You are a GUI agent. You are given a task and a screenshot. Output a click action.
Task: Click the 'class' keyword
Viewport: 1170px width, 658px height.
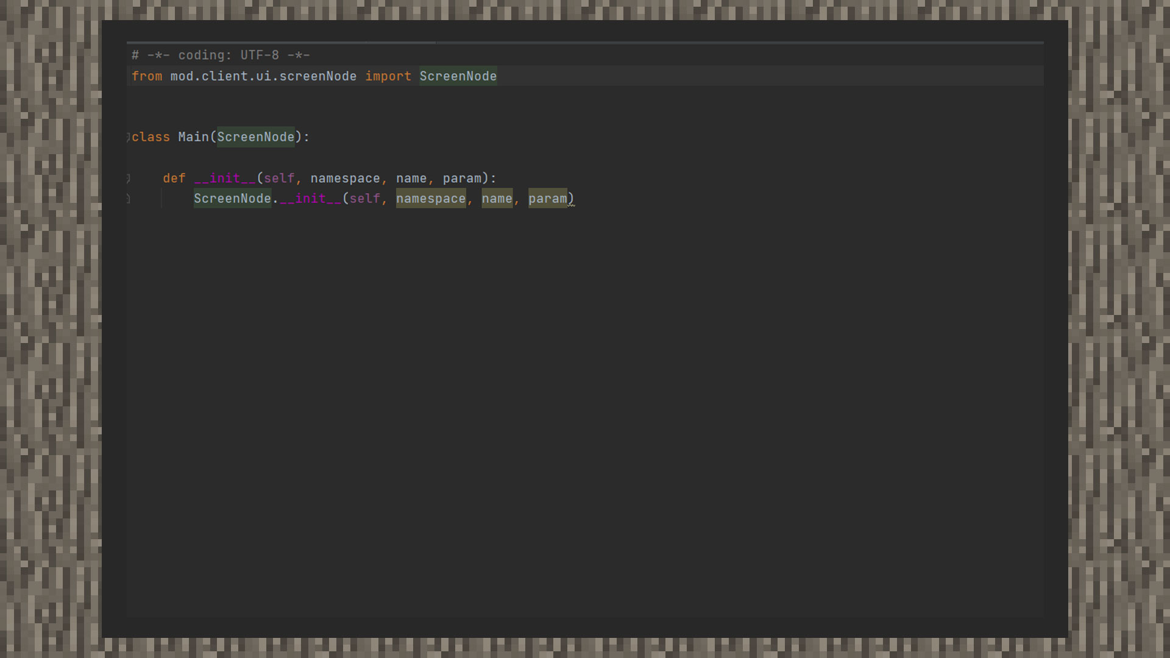point(151,137)
